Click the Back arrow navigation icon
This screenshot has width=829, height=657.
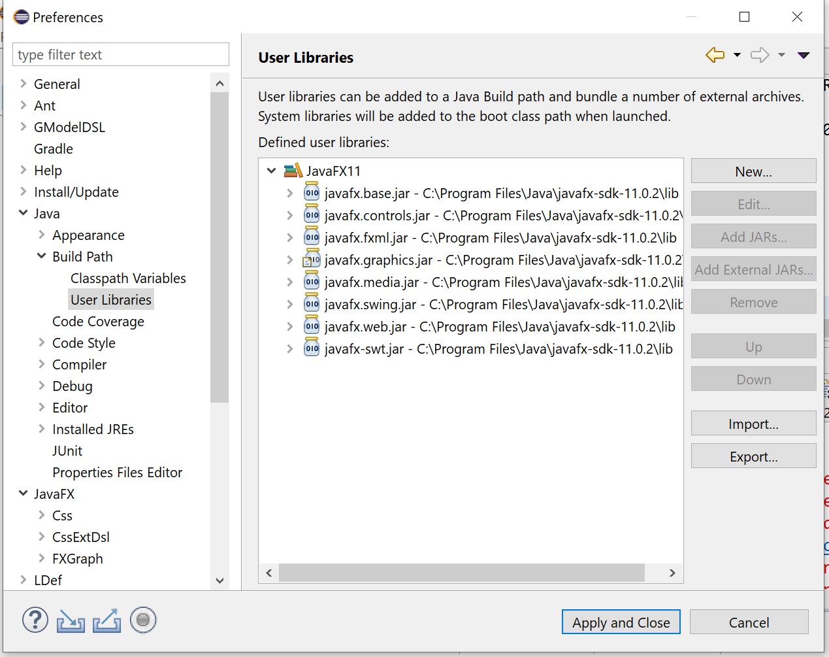pyautogui.click(x=715, y=56)
